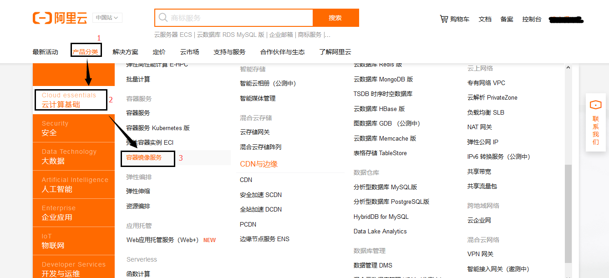Open the 定价 menu

pyautogui.click(x=159, y=52)
